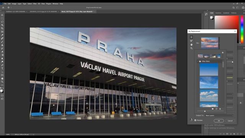Close the Sky Replacement dialog
245x138 pixels.
coord(235,31)
